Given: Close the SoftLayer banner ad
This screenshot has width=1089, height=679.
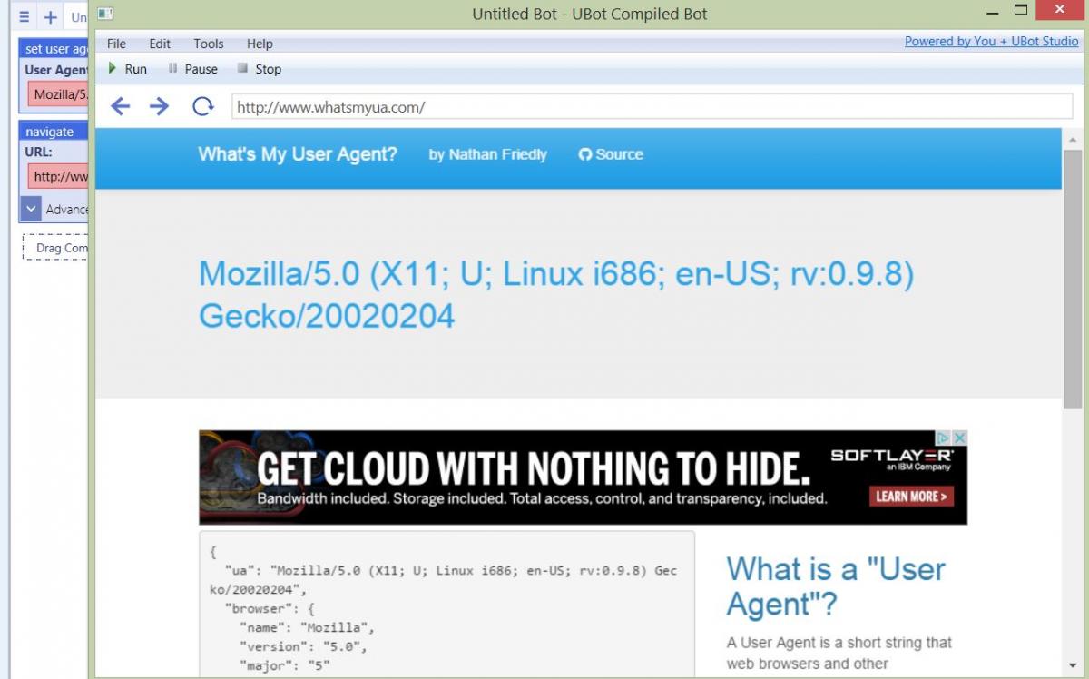Looking at the screenshot, I should tap(960, 438).
